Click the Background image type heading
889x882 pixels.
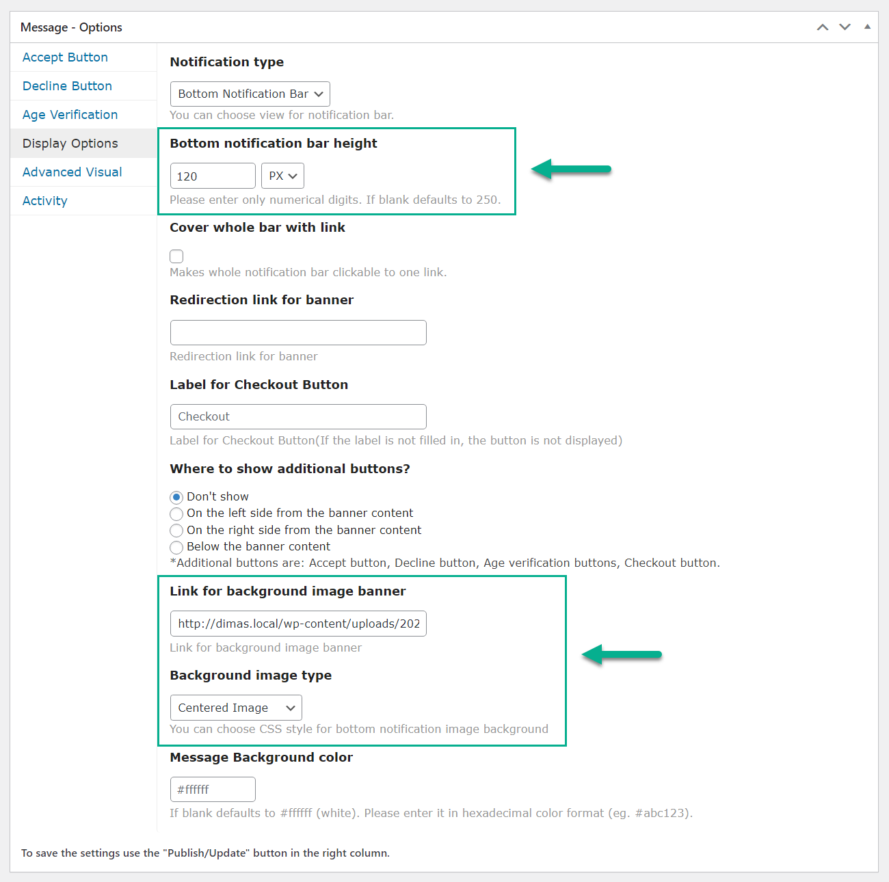tap(251, 676)
